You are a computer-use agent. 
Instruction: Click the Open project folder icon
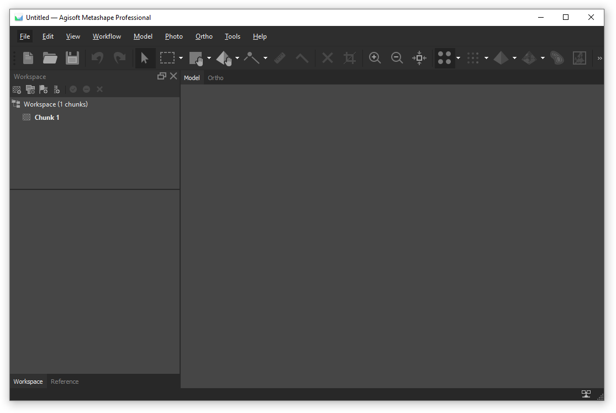50,58
